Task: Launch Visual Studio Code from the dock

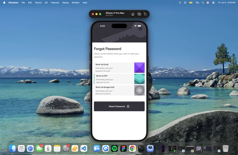Action: (x=84, y=148)
